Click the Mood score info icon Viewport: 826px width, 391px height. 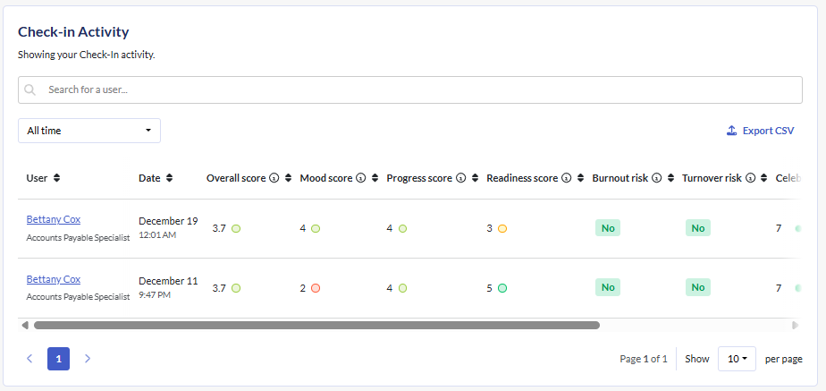361,178
